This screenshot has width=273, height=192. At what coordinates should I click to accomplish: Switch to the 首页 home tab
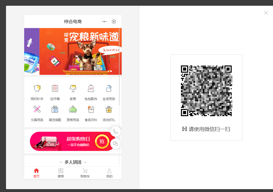click(x=36, y=173)
